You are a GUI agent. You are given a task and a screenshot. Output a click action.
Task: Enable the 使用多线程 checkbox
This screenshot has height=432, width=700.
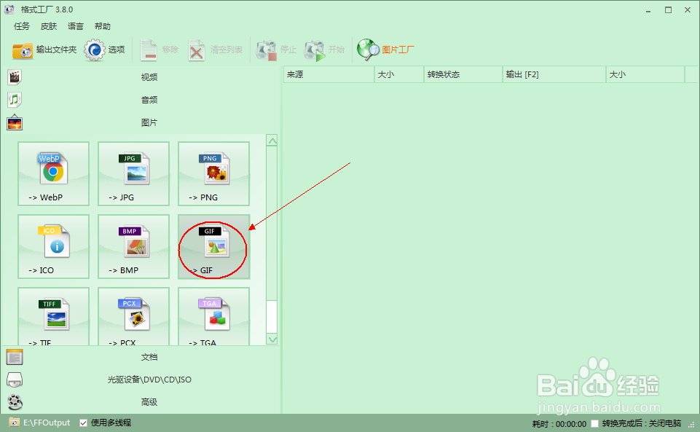(x=84, y=422)
